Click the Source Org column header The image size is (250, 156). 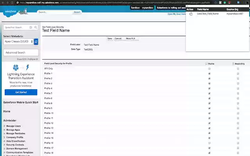tap(232, 9)
